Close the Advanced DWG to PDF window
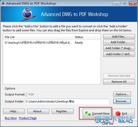 click(x=133, y=4)
